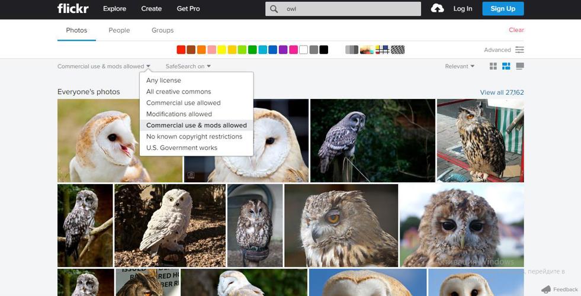Choose No known copyright restrictions

tap(194, 137)
